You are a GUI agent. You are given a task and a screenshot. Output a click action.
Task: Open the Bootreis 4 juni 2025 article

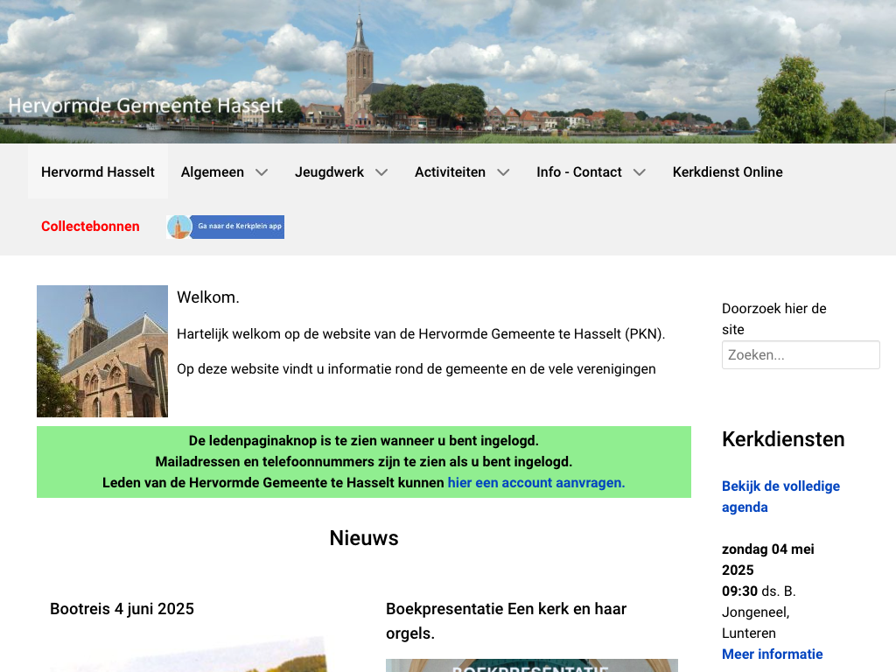[x=122, y=609]
